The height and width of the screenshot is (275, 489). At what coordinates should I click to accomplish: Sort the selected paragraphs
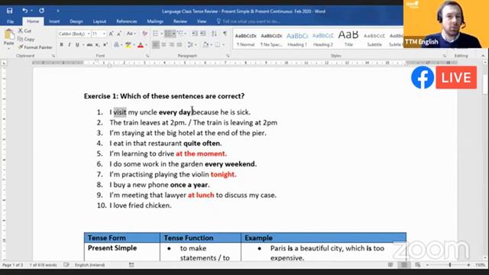[x=214, y=34]
